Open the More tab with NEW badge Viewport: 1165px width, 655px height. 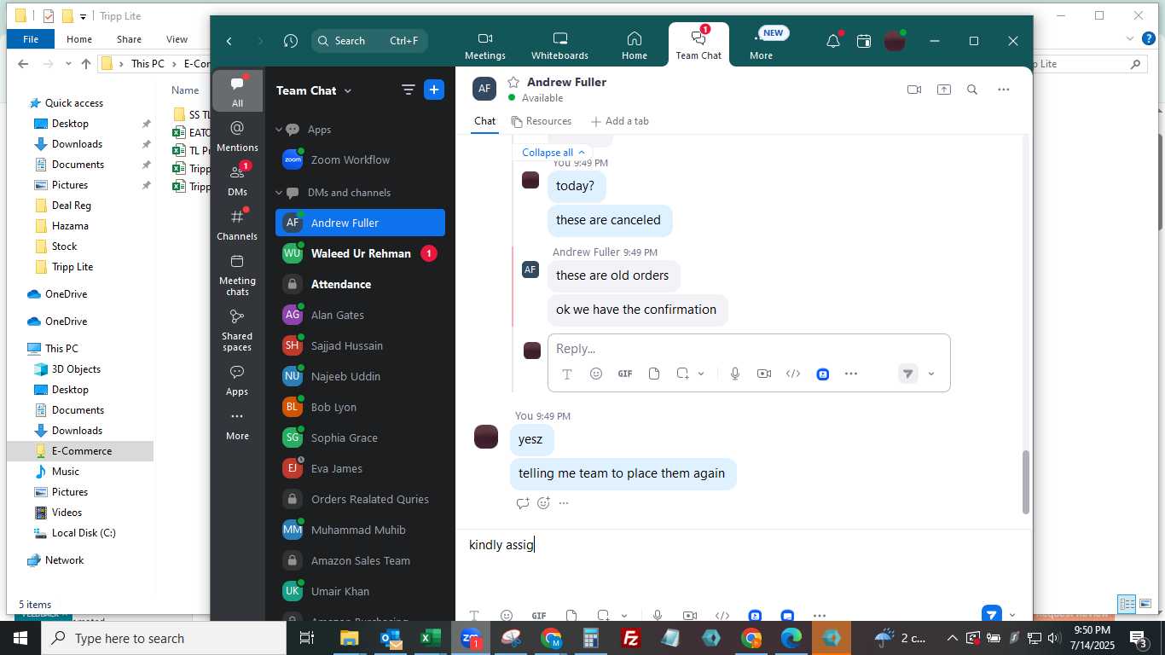761,46
